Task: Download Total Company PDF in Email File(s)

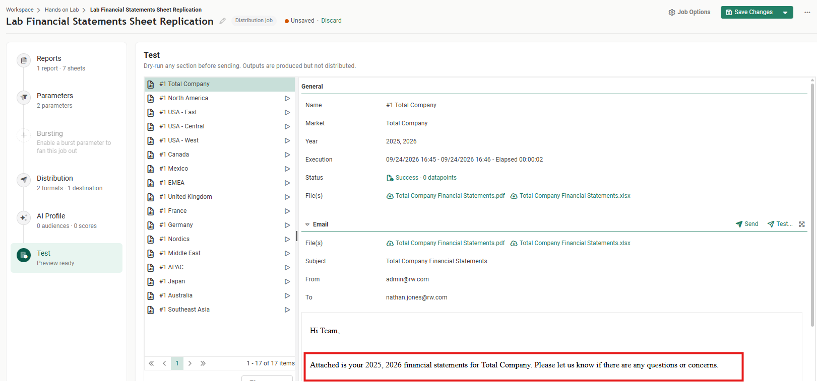Action: (446, 243)
